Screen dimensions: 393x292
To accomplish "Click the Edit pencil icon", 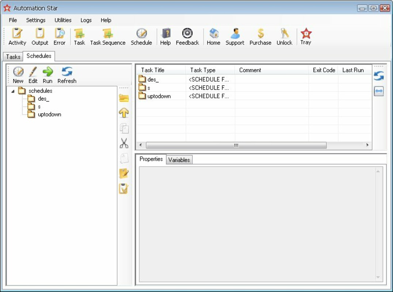I will tap(33, 75).
